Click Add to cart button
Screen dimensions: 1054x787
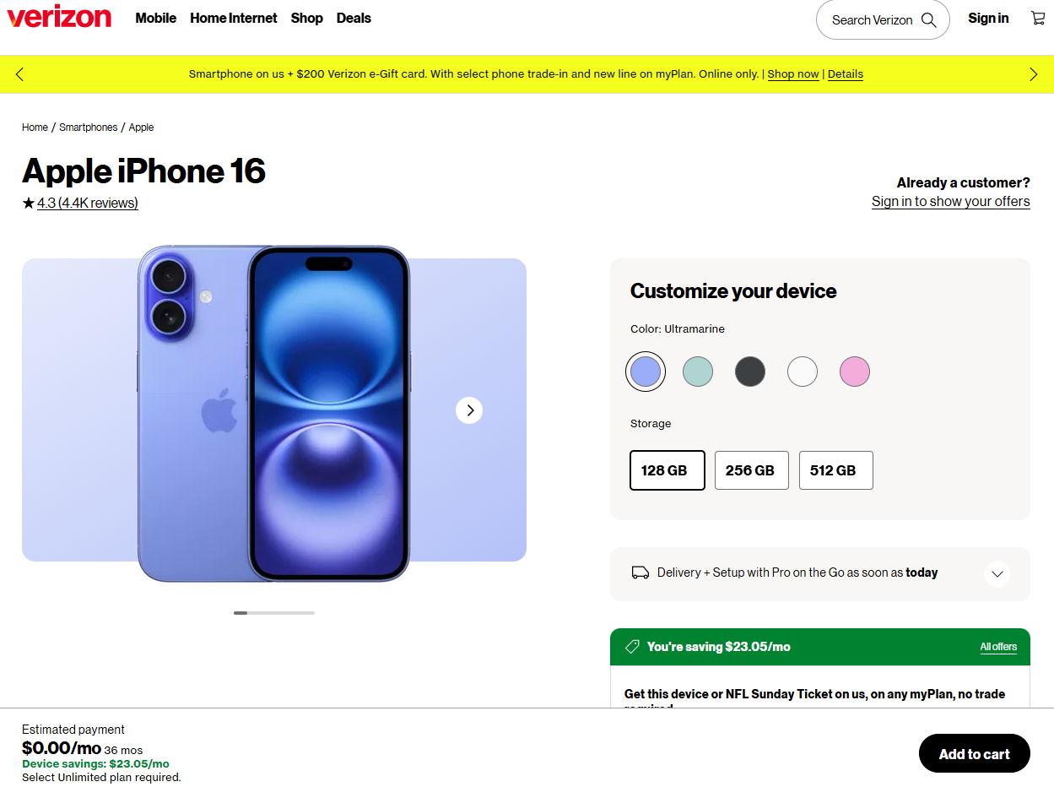(974, 754)
